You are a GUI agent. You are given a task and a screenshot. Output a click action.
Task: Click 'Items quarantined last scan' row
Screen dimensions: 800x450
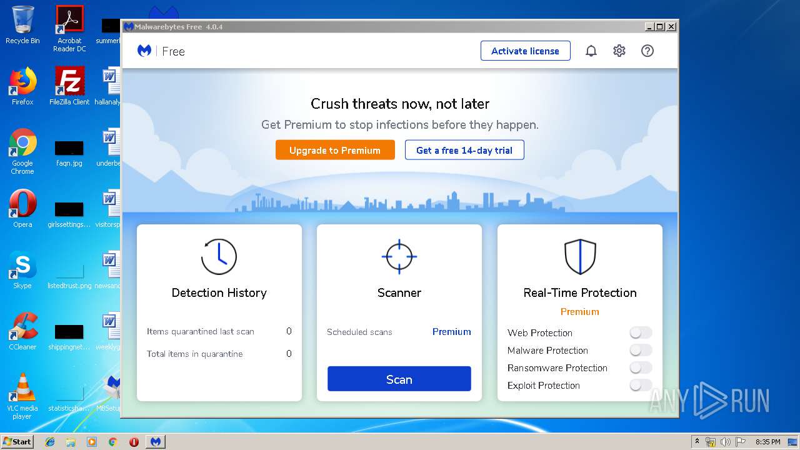[x=219, y=331]
